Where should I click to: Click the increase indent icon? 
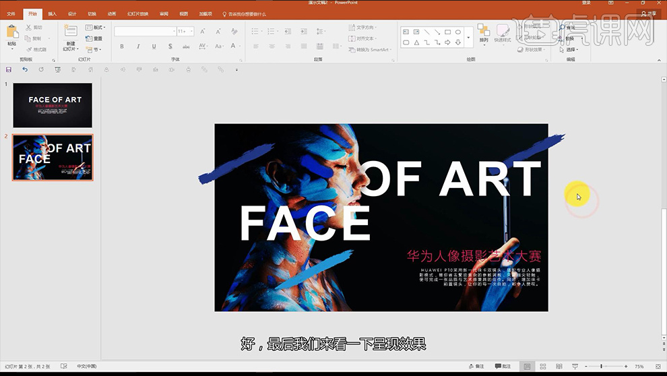coord(303,31)
